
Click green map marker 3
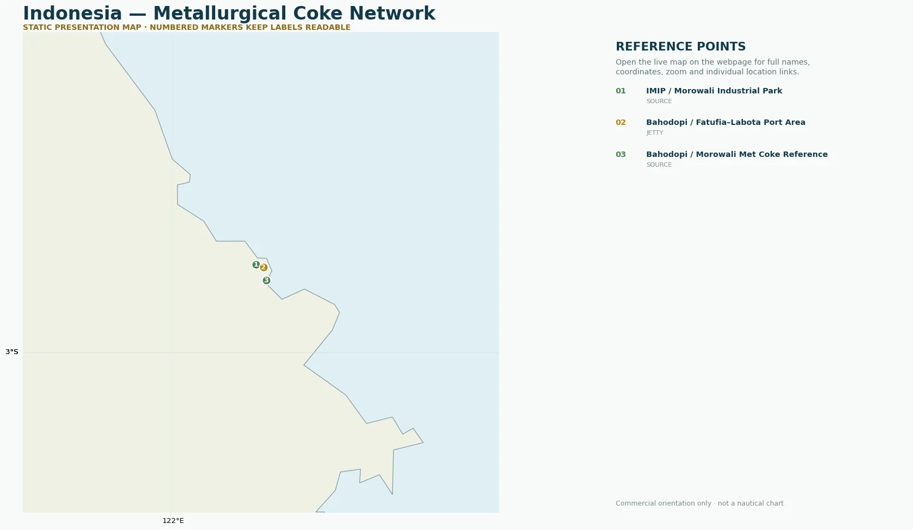click(266, 280)
